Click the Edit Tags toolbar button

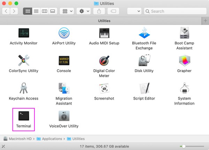(113, 11)
